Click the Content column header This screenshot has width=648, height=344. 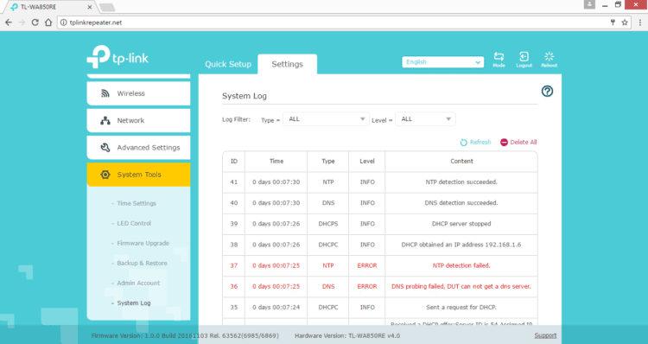coord(461,162)
